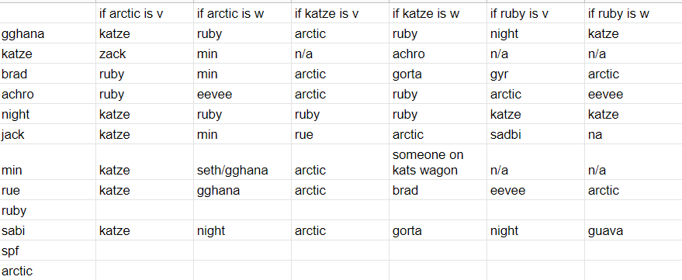This screenshot has height=280, width=682.
Task: Click the 'if katze is v' header cell
Action: click(340, 13)
